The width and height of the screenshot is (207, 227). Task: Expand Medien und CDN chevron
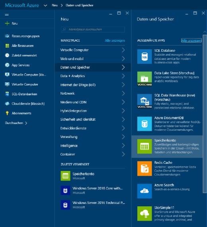click(x=123, y=102)
